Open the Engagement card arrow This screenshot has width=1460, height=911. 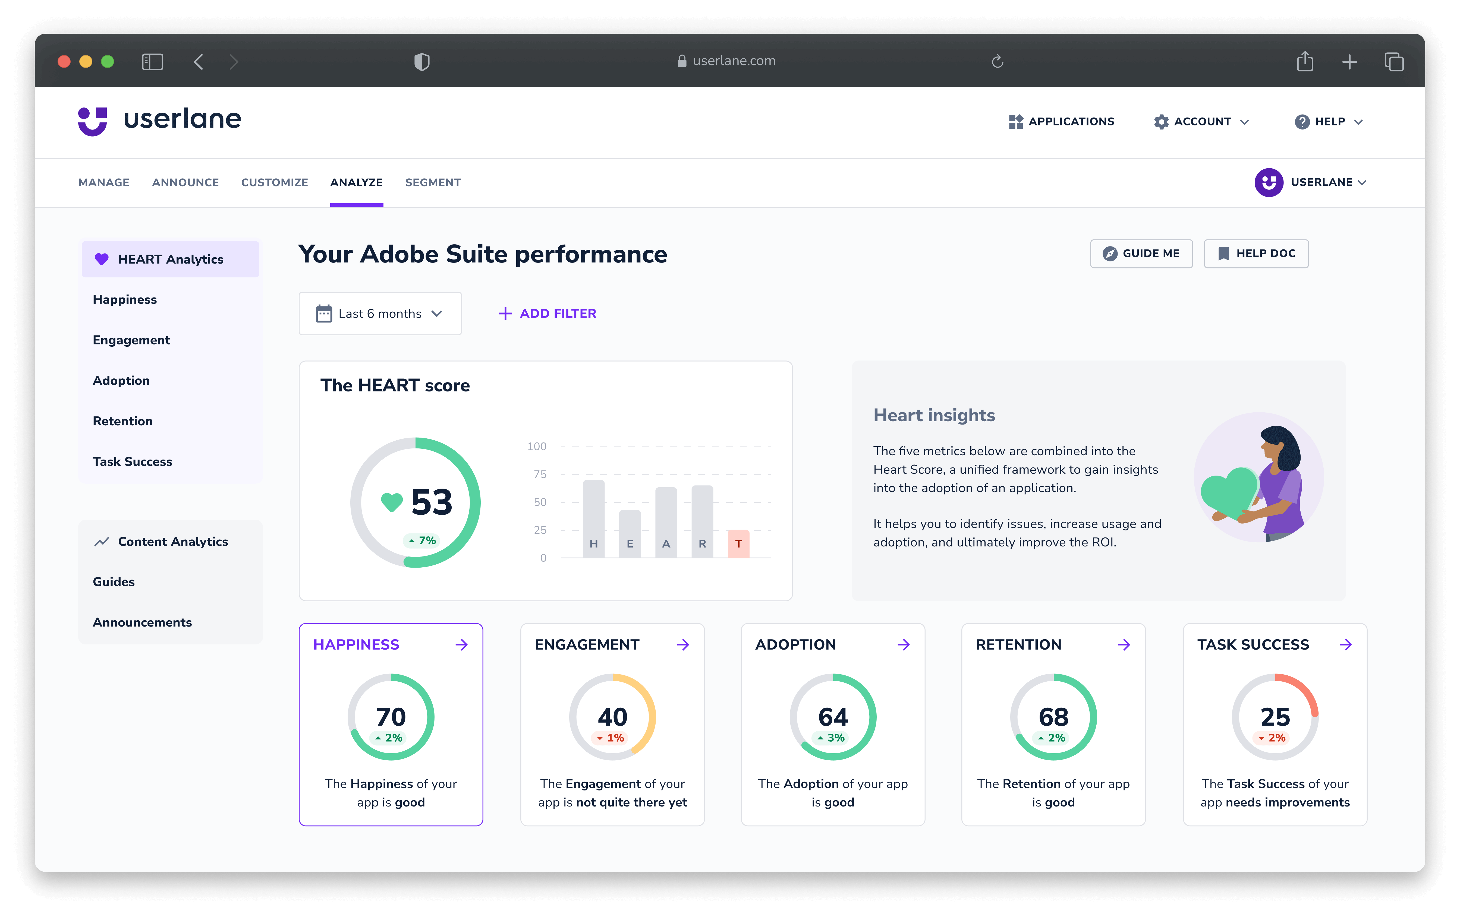tap(683, 645)
